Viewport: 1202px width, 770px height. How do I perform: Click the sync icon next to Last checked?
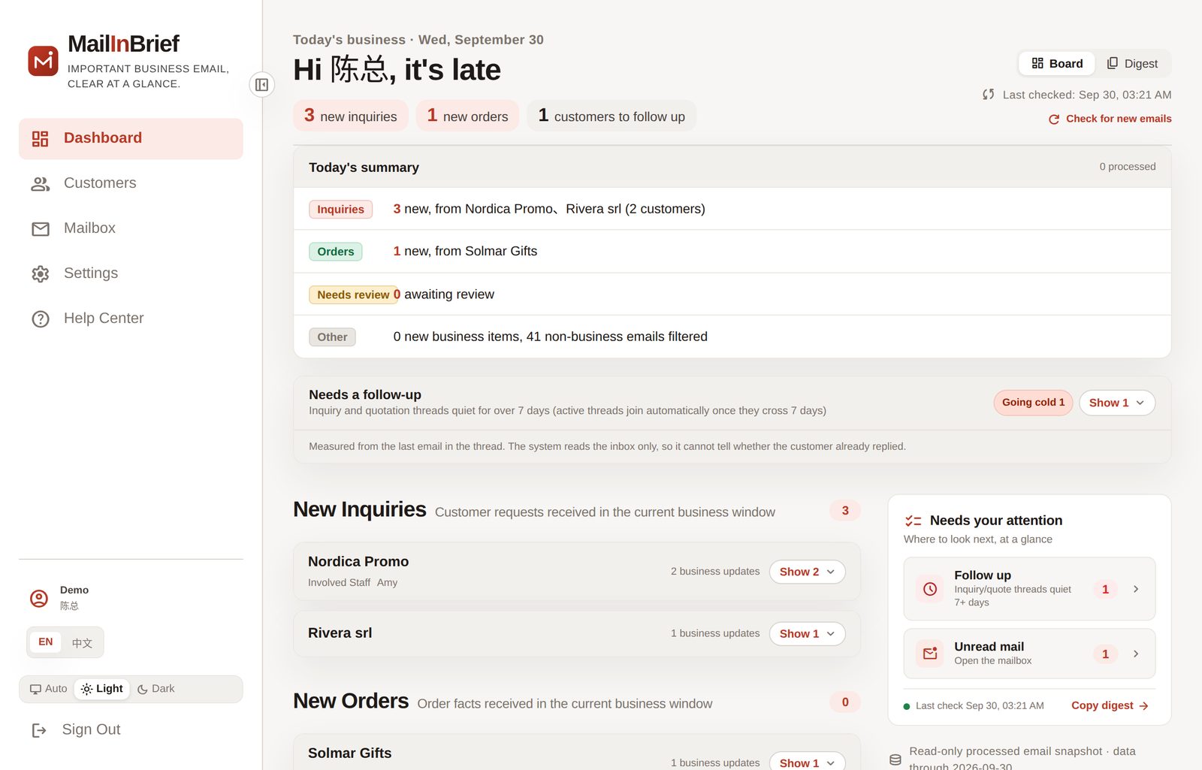989,95
